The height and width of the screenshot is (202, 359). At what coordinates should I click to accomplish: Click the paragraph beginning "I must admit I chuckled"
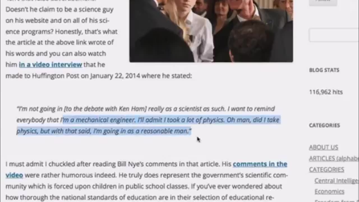(x=146, y=181)
